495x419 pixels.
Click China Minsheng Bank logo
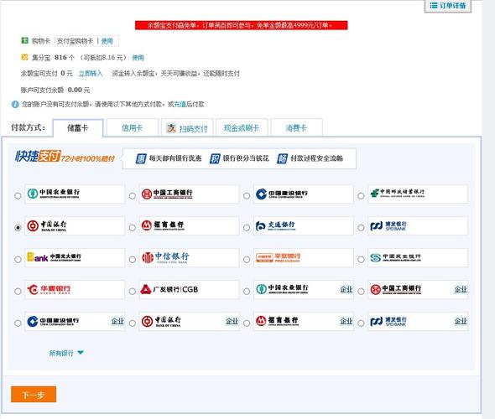[x=395, y=257]
